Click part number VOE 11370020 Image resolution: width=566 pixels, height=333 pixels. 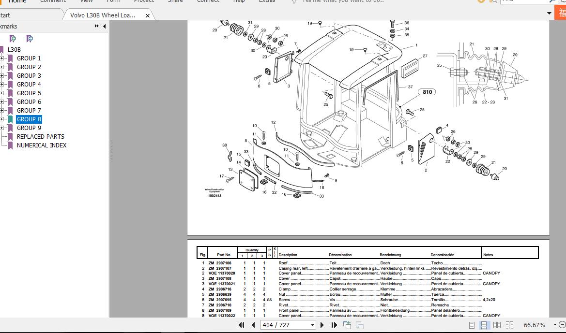(x=222, y=273)
